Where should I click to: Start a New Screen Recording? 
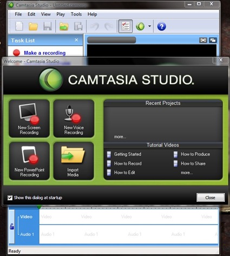(x=29, y=119)
